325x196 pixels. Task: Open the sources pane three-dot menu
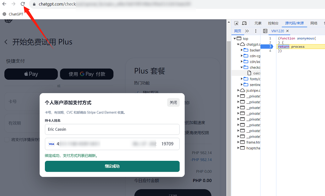pyautogui.click(x=256, y=31)
